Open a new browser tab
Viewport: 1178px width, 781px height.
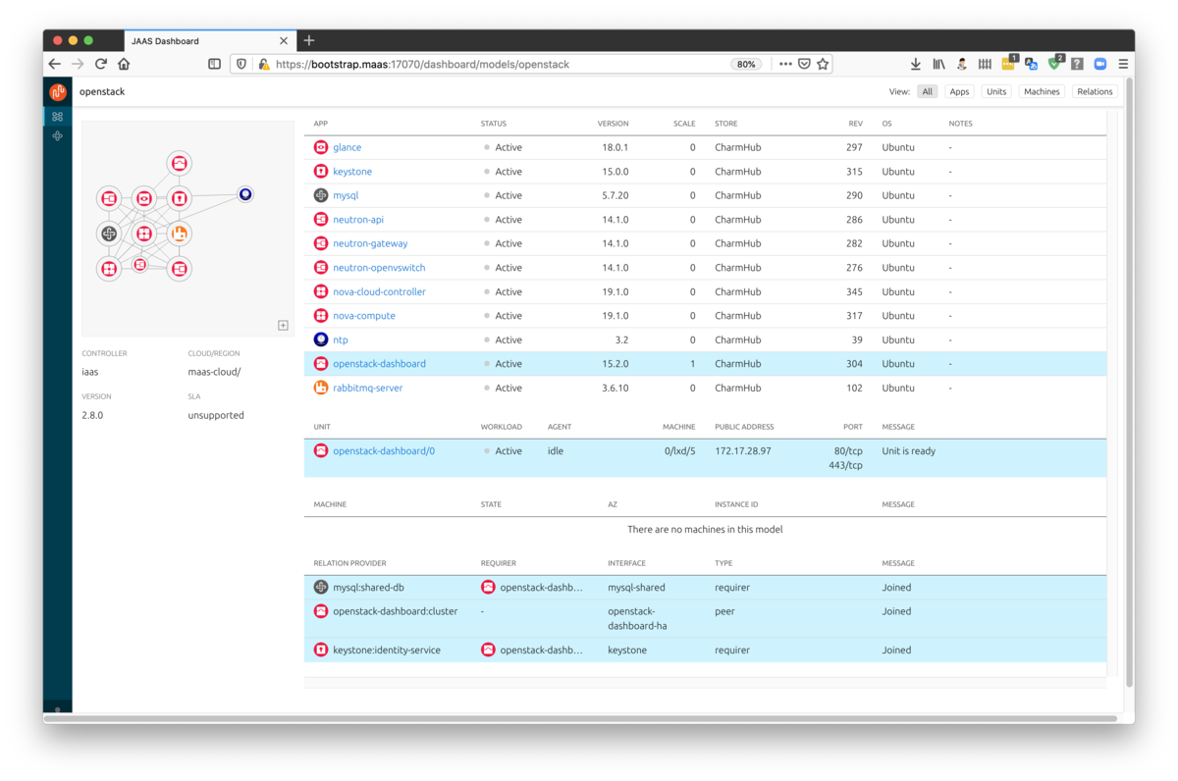point(309,40)
